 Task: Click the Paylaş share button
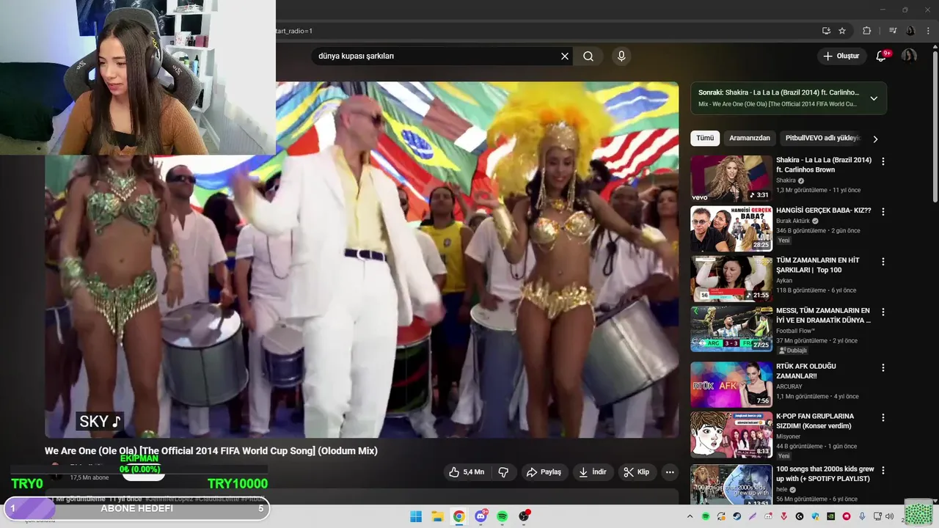544,472
